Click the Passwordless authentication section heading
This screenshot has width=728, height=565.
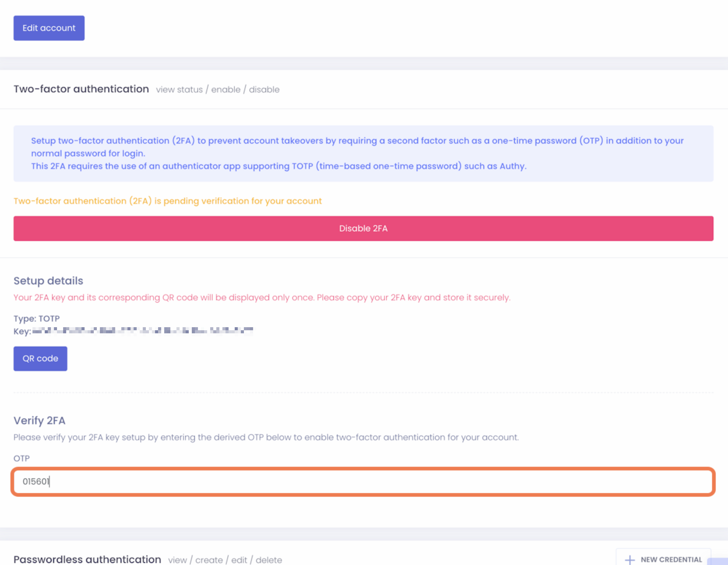(87, 559)
